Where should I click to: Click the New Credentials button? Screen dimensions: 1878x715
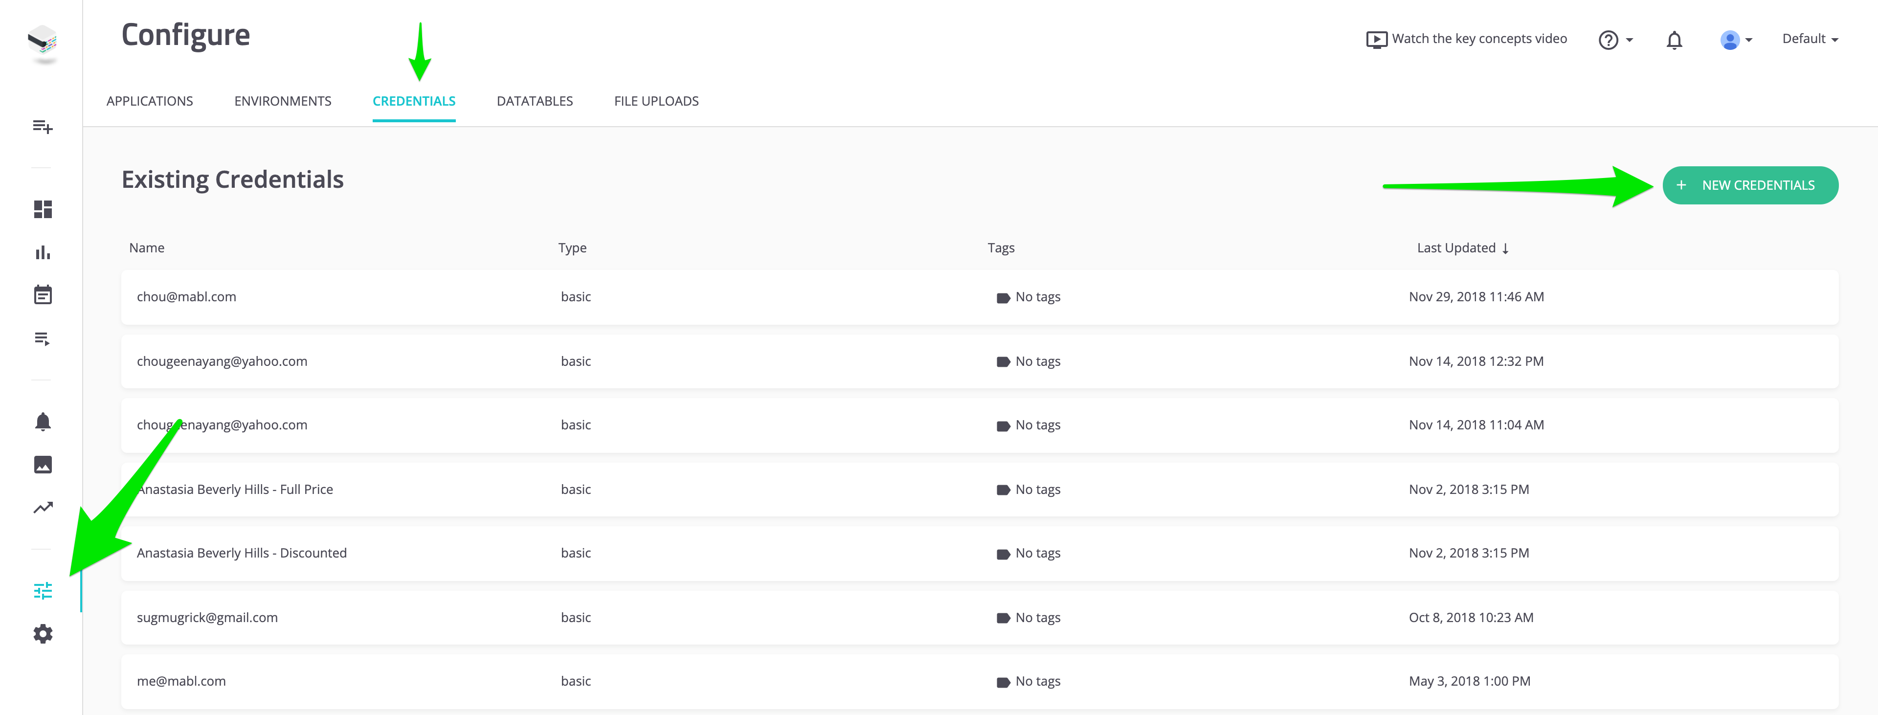tap(1750, 185)
